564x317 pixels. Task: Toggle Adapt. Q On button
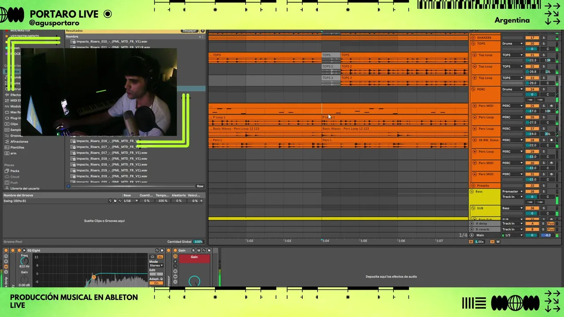pos(156,283)
